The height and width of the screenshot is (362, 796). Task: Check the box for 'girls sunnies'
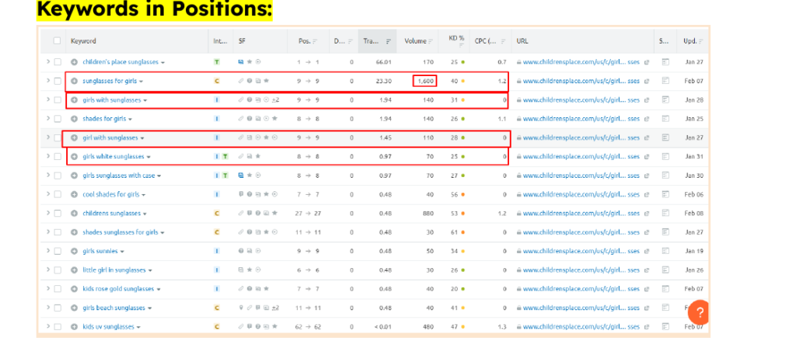(58, 252)
